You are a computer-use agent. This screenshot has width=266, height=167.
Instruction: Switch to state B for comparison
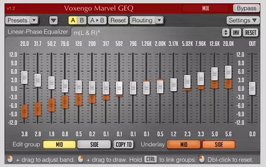[x=82, y=20]
